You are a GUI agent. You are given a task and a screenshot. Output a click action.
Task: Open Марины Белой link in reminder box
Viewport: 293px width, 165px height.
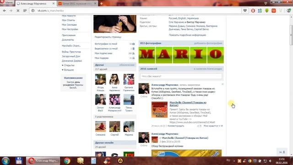[76, 86]
